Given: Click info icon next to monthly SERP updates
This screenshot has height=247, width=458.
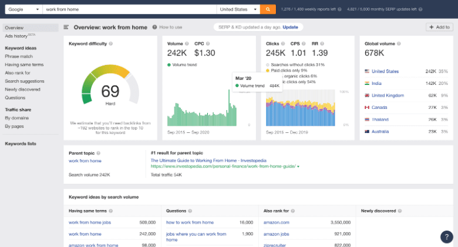Looking at the screenshot, I should [x=420, y=9].
